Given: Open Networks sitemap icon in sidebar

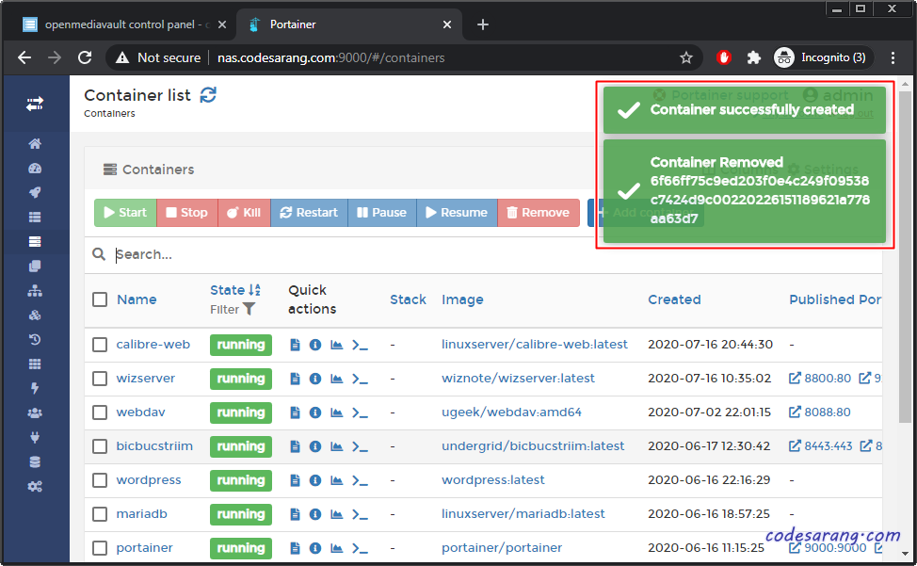Looking at the screenshot, I should [x=35, y=291].
